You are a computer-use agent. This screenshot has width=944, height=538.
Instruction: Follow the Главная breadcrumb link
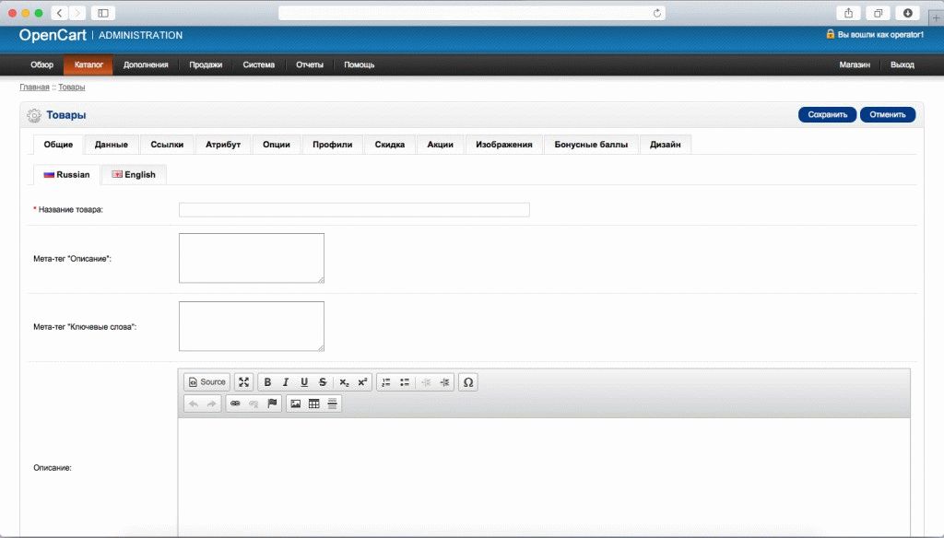coord(34,87)
